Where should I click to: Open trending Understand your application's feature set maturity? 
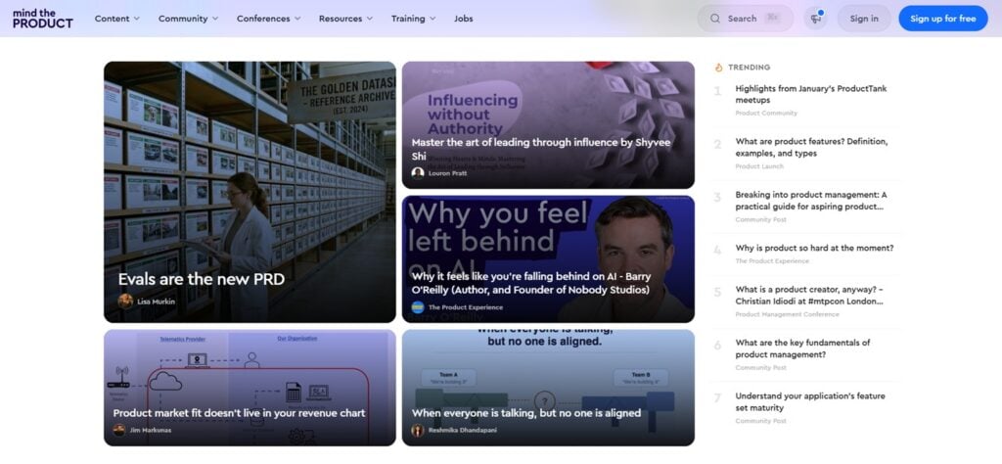coord(810,401)
